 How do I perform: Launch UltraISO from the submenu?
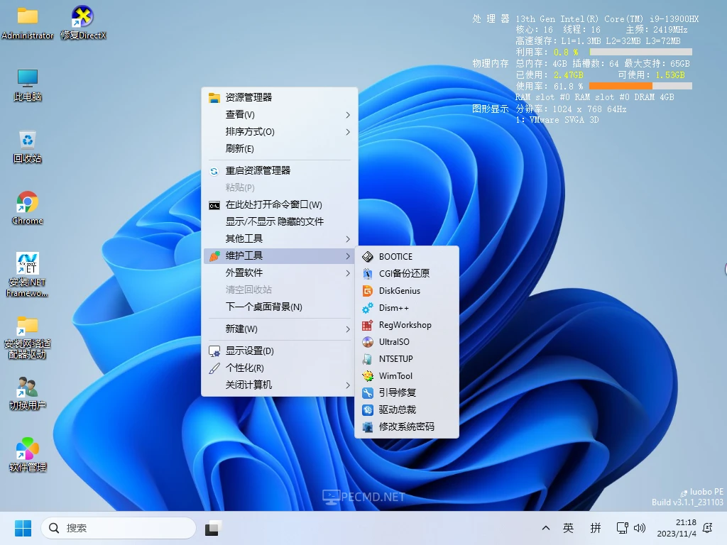pyautogui.click(x=407, y=341)
